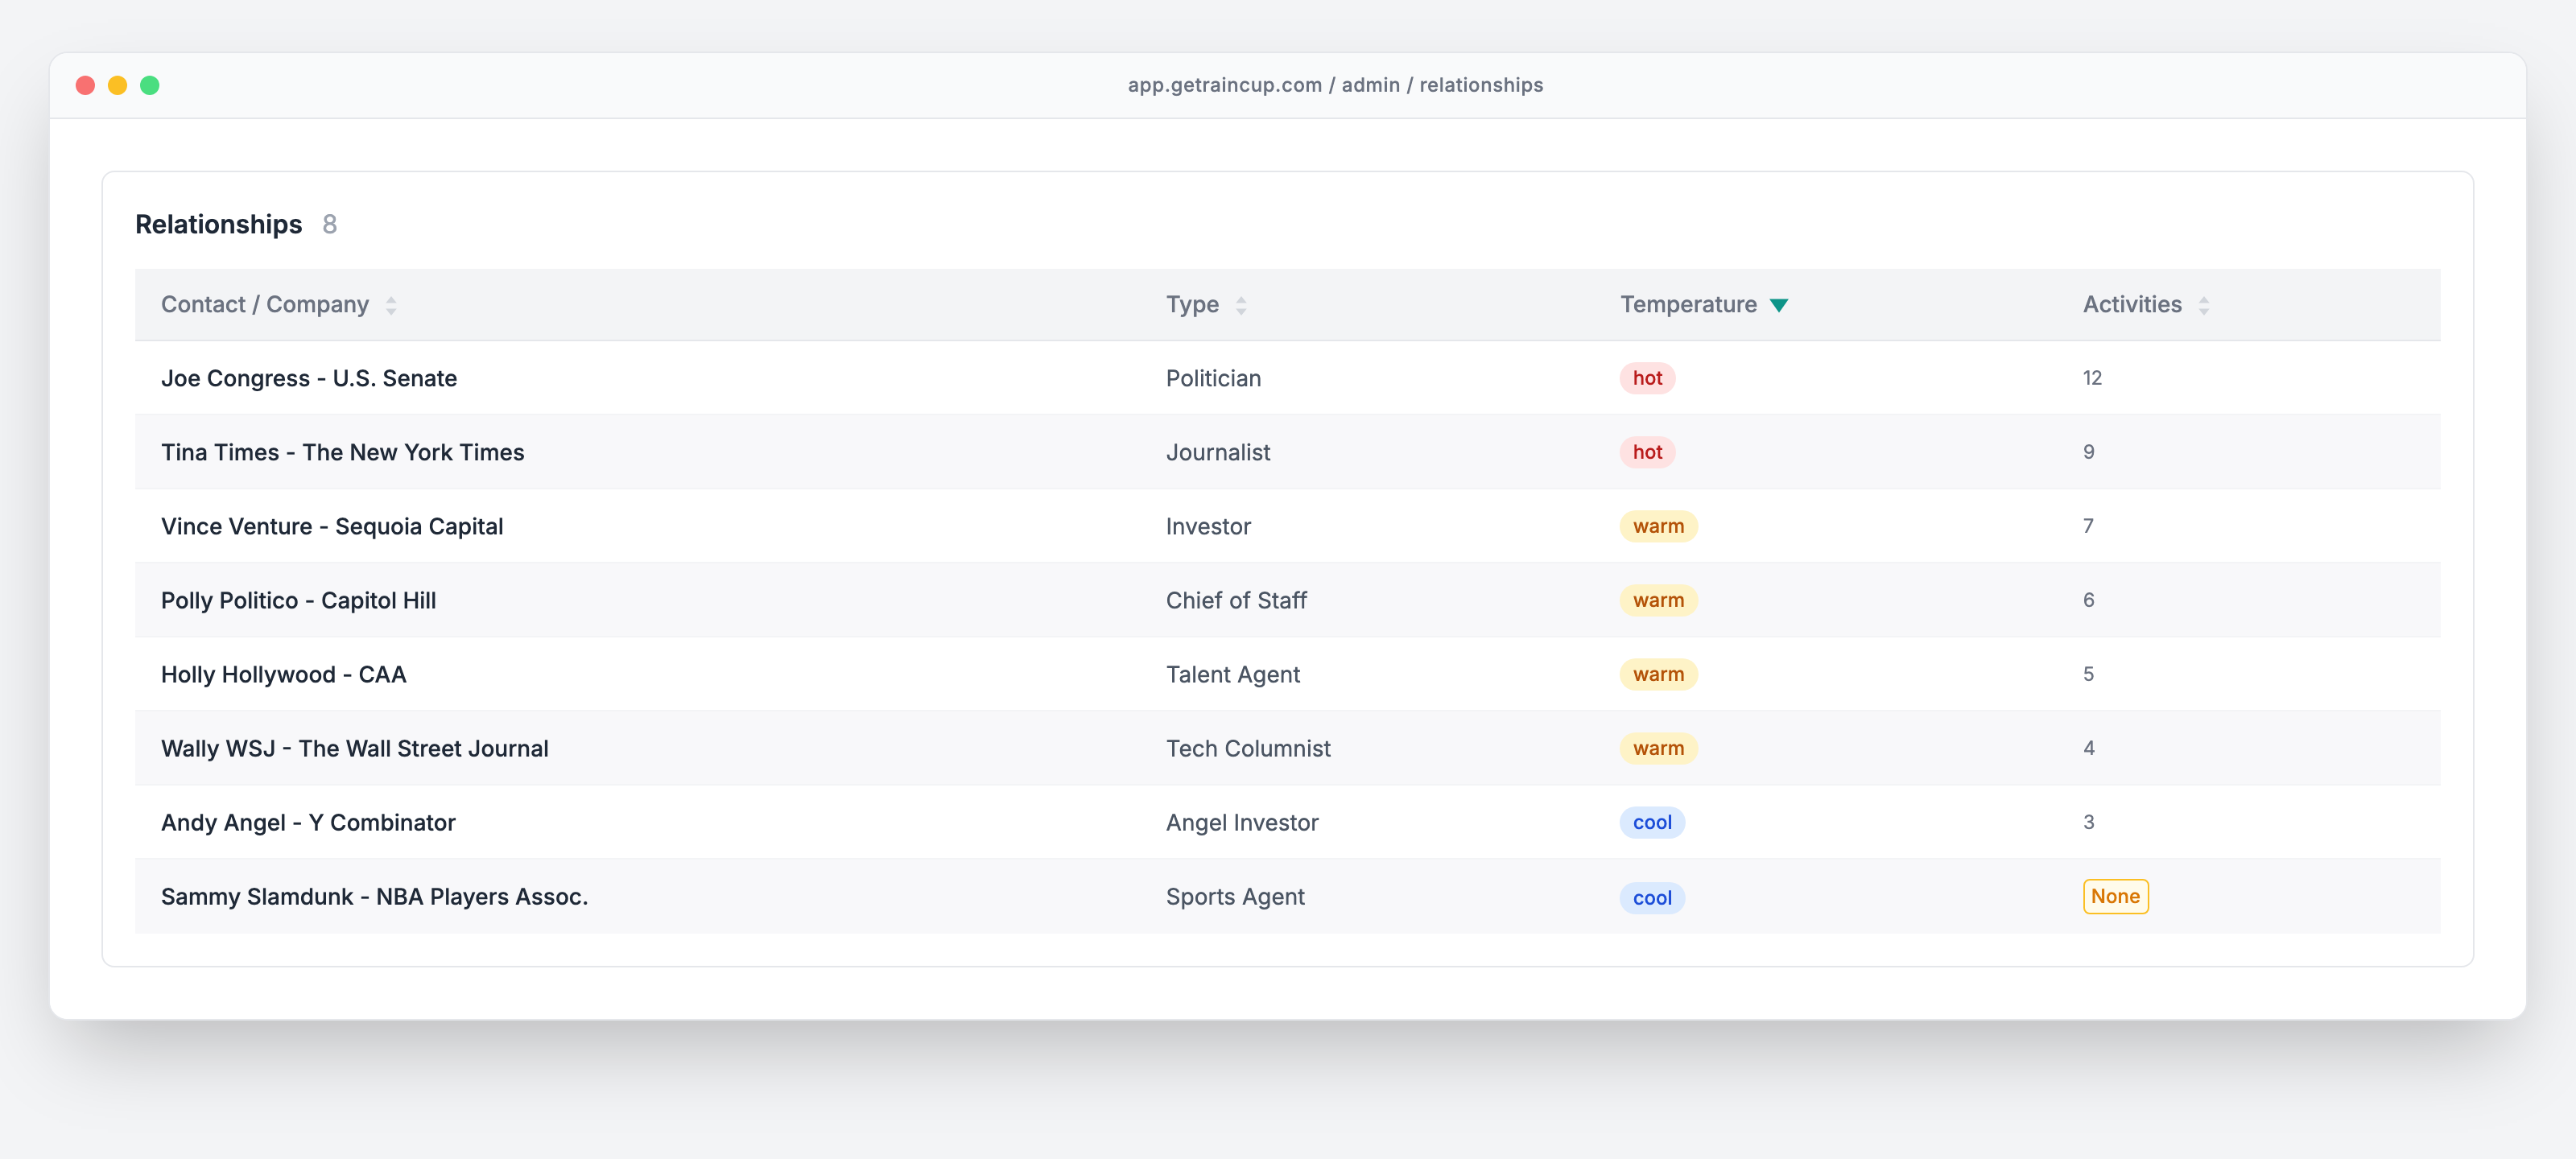Click the warm badge for Wally WSJ
This screenshot has height=1159, width=2576.
click(1658, 748)
